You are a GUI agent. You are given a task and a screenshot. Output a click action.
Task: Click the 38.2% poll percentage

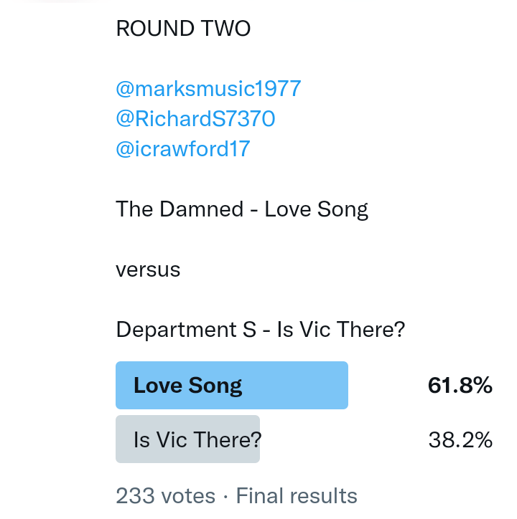pos(460,439)
